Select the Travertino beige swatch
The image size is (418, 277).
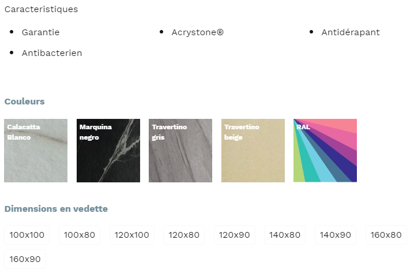click(253, 151)
